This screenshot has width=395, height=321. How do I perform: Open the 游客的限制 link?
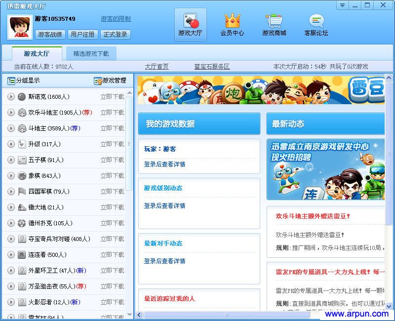click(x=116, y=19)
